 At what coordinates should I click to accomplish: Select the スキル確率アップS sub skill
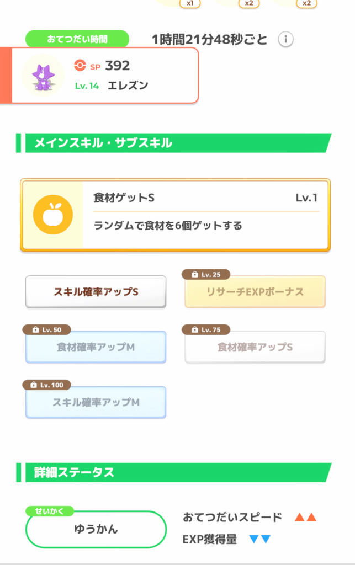coord(96,292)
